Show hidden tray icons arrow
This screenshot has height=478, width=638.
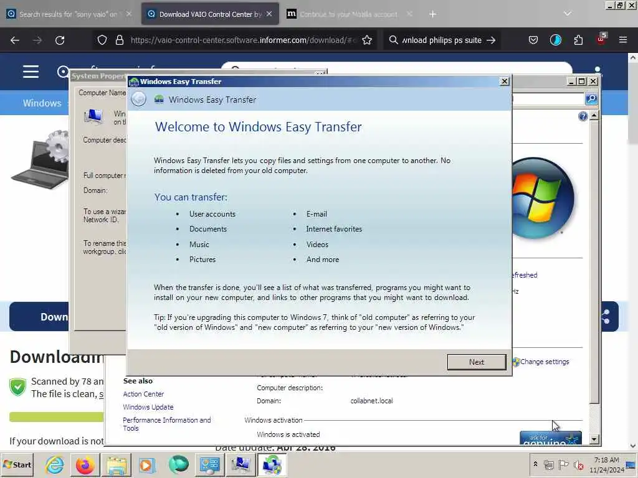pos(535,464)
